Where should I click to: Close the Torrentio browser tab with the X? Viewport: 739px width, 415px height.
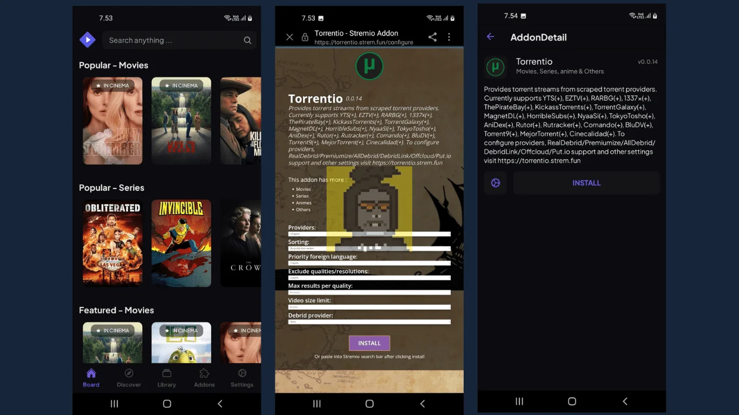coord(289,37)
